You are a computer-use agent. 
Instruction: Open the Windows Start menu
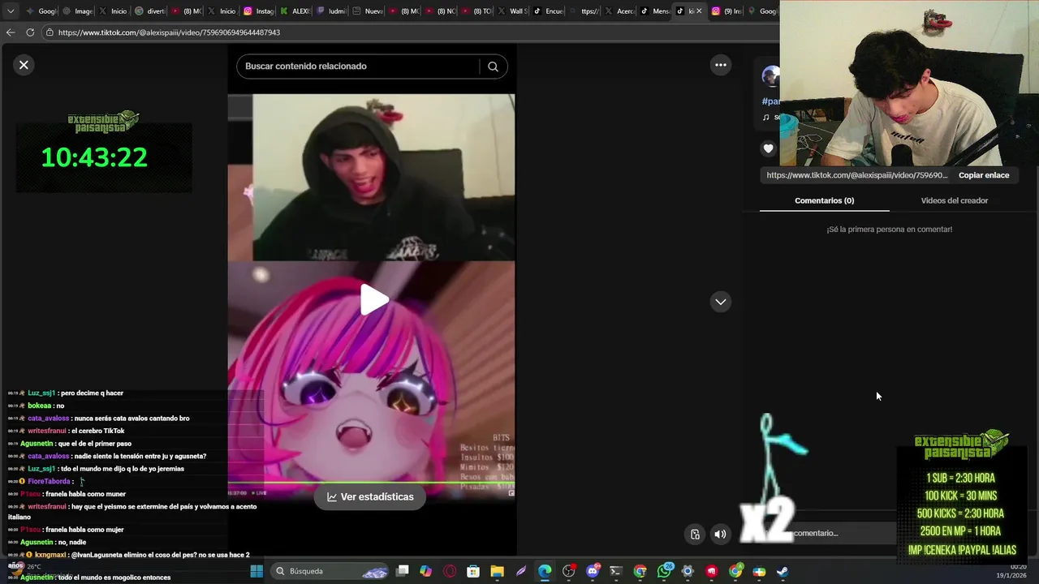click(257, 571)
